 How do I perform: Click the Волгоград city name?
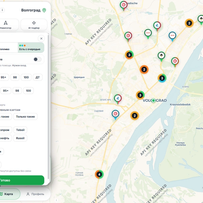tap(31, 10)
